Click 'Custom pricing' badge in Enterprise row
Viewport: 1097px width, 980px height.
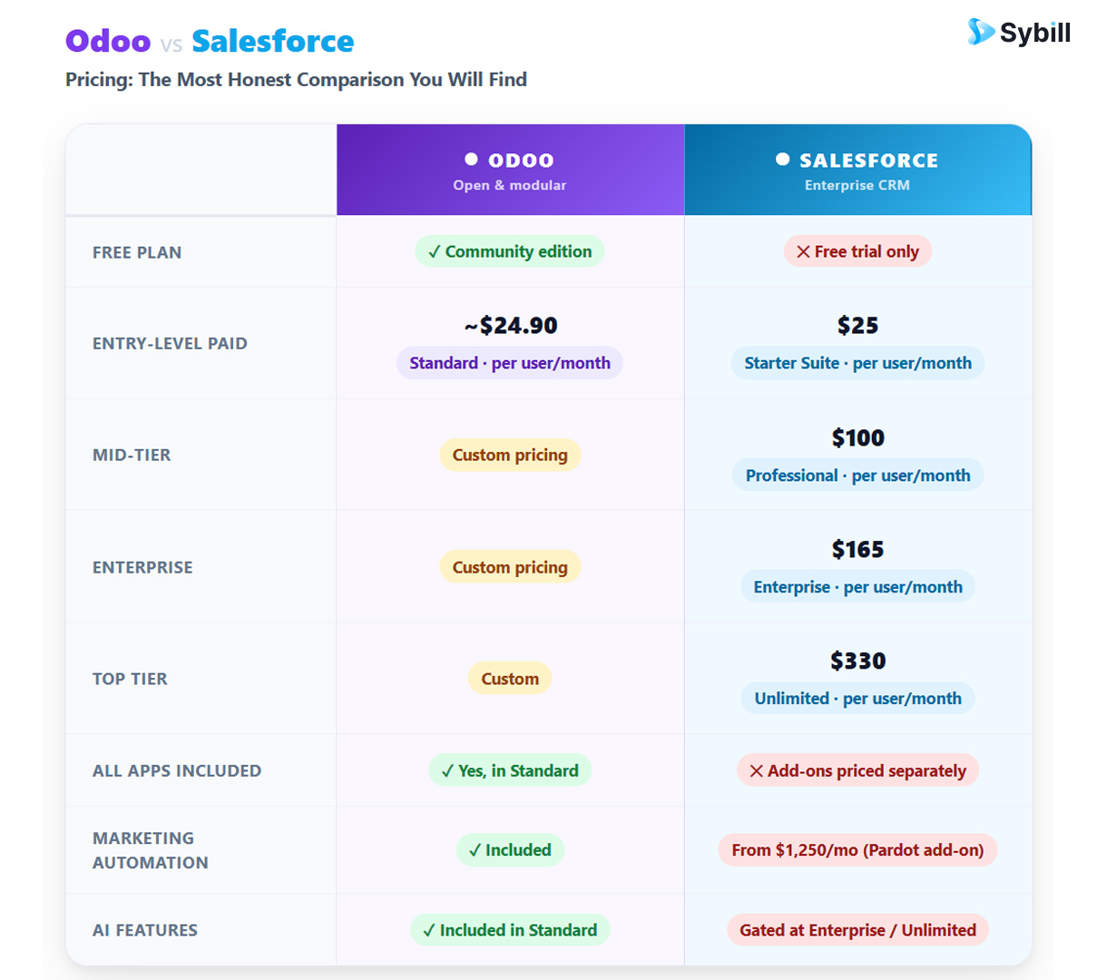point(510,567)
